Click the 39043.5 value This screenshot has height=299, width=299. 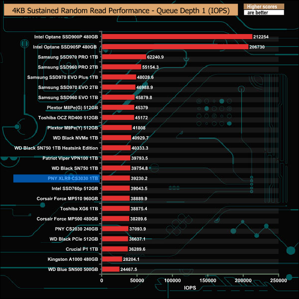(x=139, y=189)
